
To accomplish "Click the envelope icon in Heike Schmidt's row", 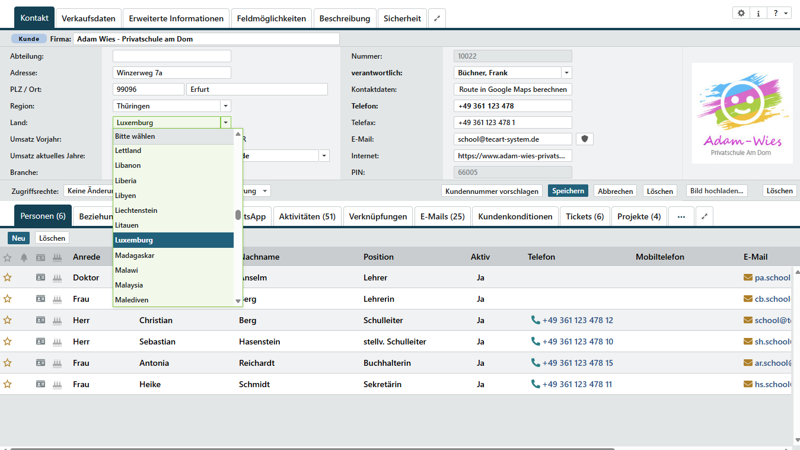I will [748, 384].
